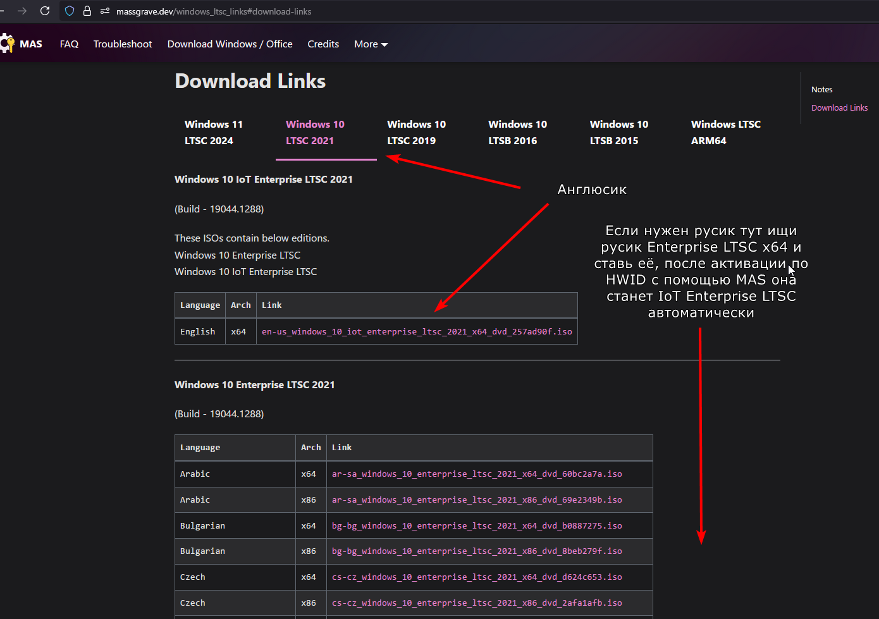This screenshot has width=879, height=619.
Task: Select the Windows 10 IoT Enterprise LTSC 2021 heading
Action: coord(264,180)
